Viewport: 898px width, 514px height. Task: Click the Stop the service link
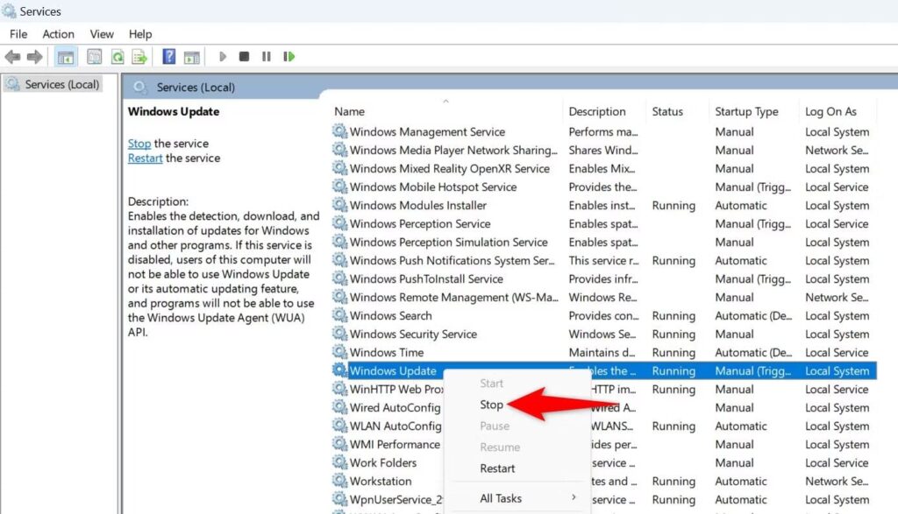139,143
